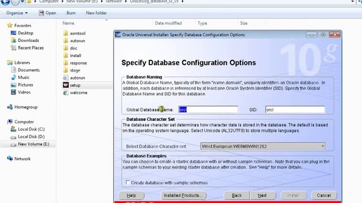Click the autorun folder icon
This screenshot has width=362, height=203.
[x=66, y=41]
